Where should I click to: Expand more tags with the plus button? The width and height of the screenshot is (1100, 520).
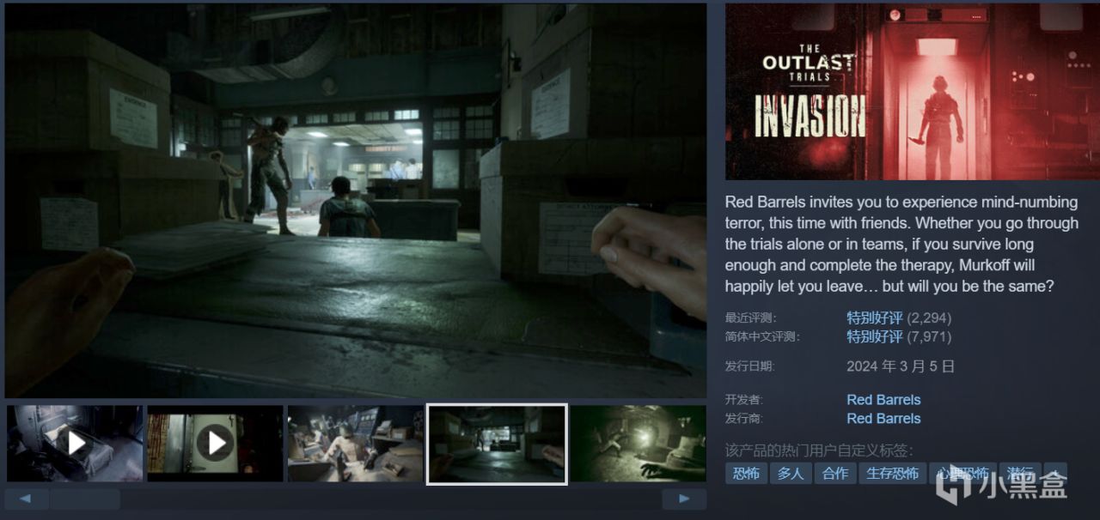point(1056,473)
